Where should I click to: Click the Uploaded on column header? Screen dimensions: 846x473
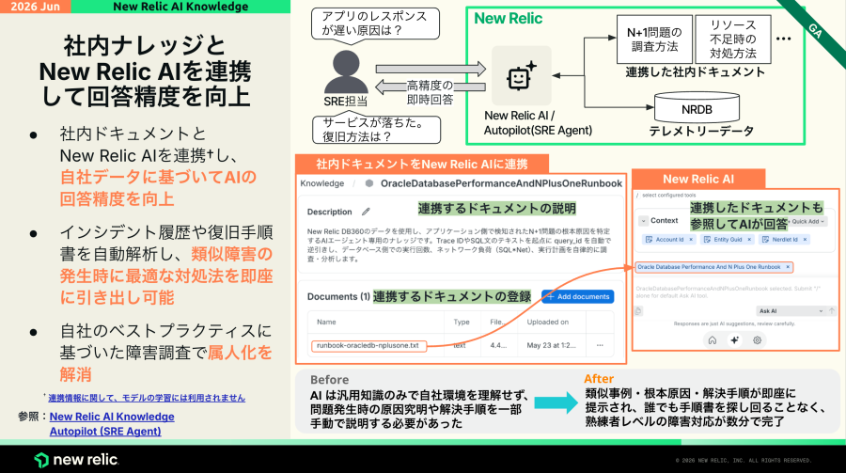(x=548, y=322)
